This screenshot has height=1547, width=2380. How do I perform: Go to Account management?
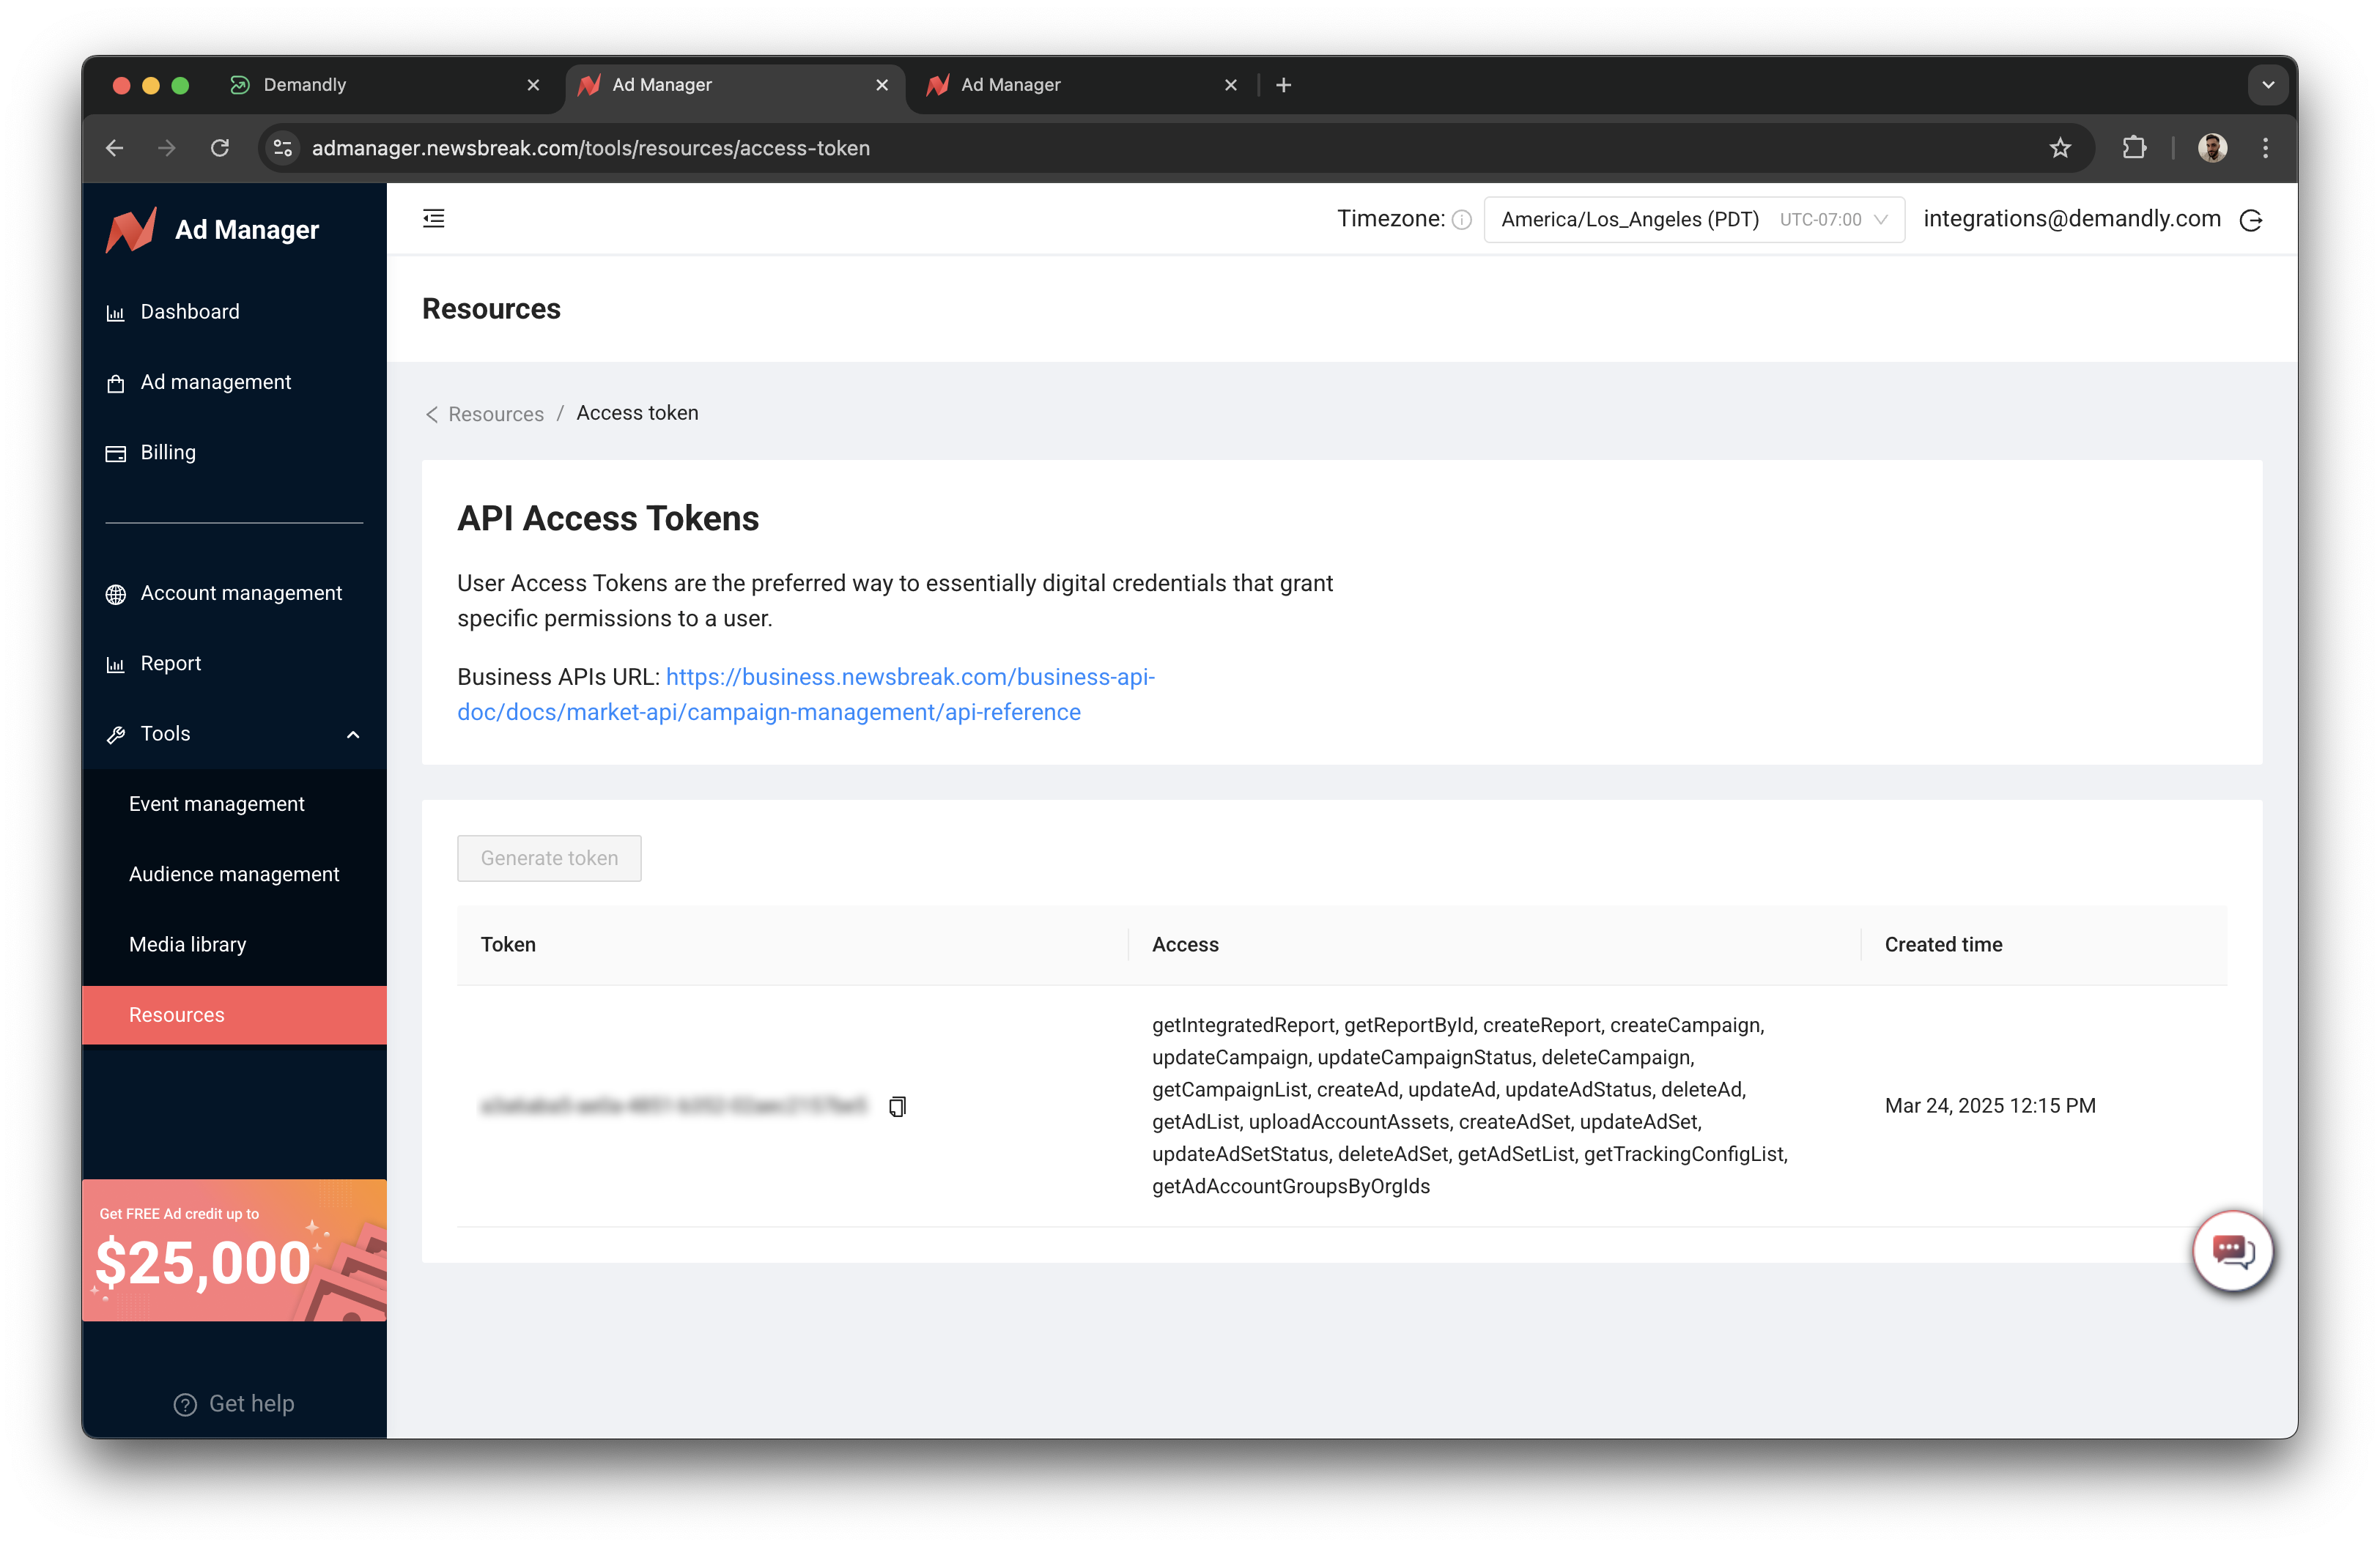pos(240,593)
